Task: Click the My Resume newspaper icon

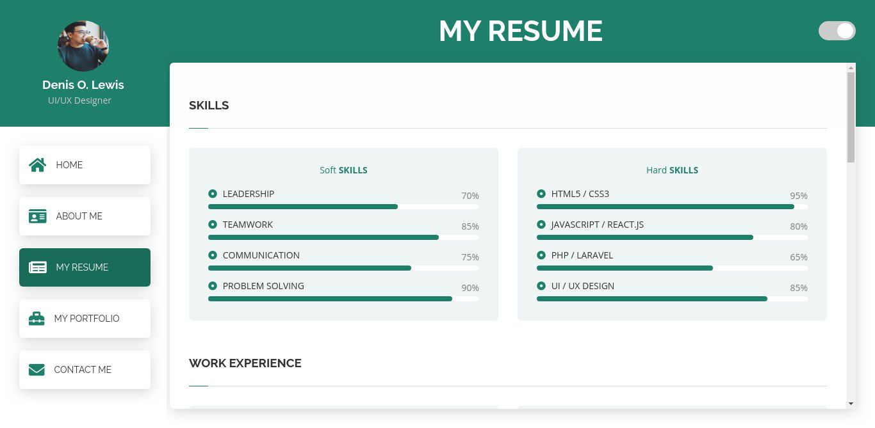Action: pos(38,267)
